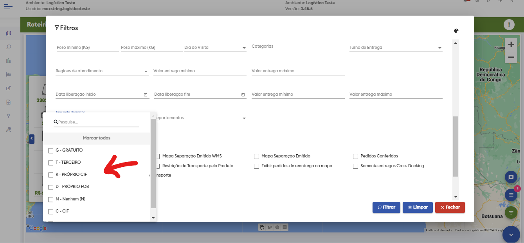The image size is (524, 243).
Task: Click the map zoom out minus button
Action: coord(511,57)
